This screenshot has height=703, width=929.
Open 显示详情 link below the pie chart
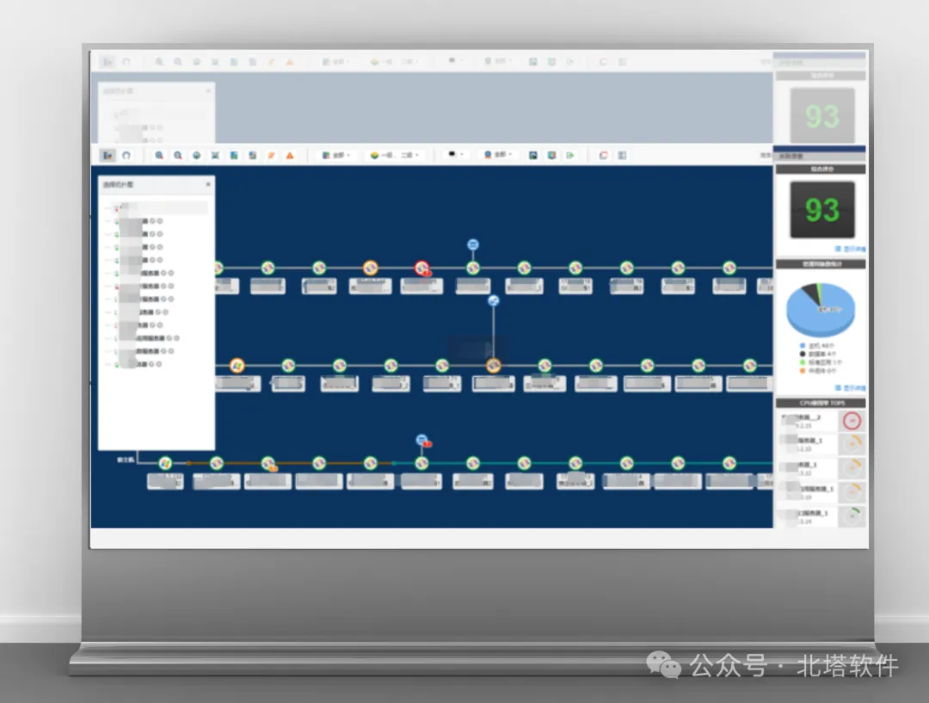click(x=850, y=388)
